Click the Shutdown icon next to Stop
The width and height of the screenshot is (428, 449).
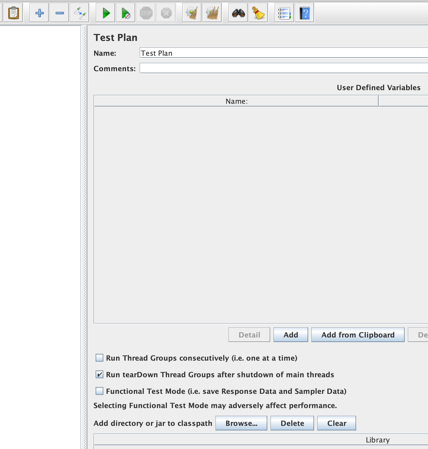point(165,13)
